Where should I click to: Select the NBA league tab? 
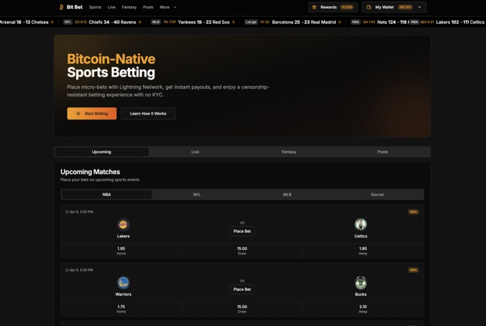point(107,195)
